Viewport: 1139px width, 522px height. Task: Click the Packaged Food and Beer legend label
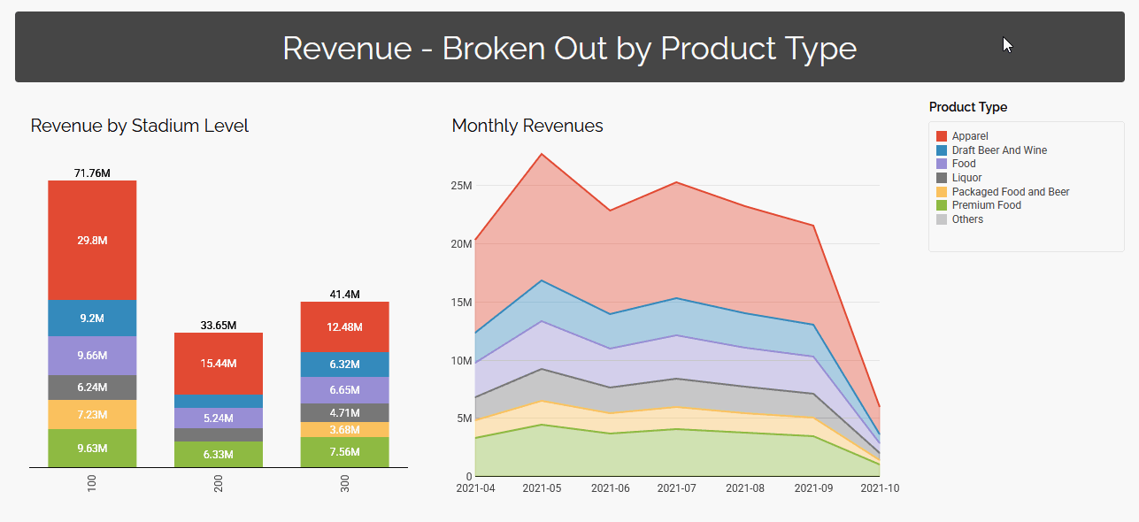coord(1011,192)
